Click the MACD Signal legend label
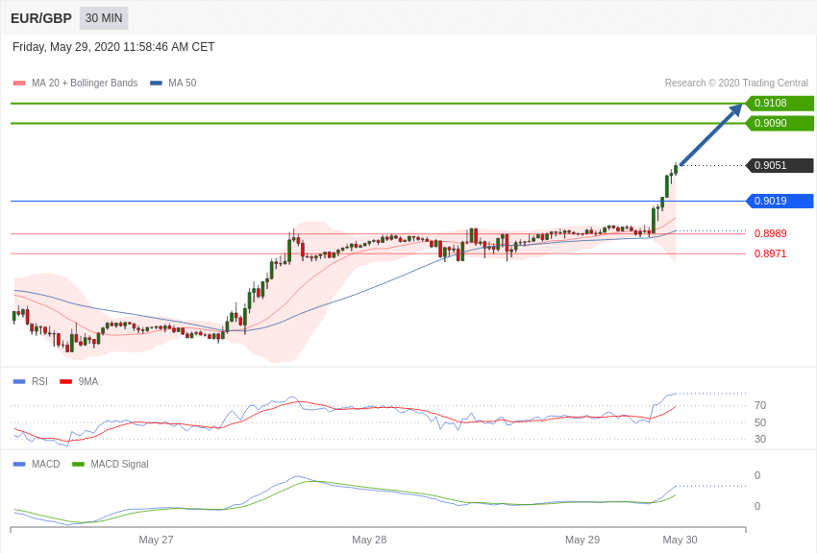The width and height of the screenshot is (817, 553). point(119,464)
